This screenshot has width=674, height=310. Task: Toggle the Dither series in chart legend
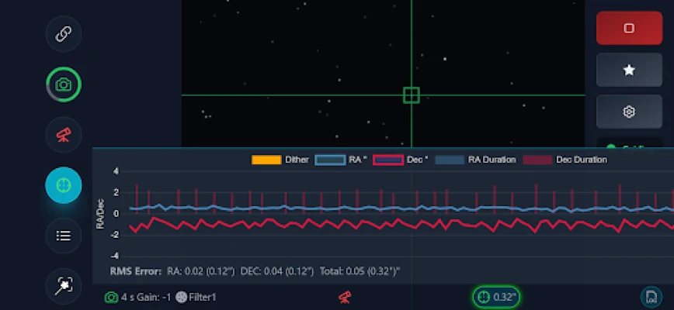(280, 160)
